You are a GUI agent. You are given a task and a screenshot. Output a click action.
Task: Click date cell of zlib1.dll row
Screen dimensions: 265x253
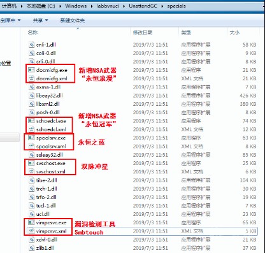tap(150, 248)
